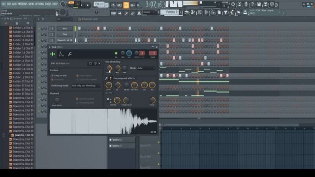Click first step button of Kick channel
The width and height of the screenshot is (315, 177).
pos(79,29)
